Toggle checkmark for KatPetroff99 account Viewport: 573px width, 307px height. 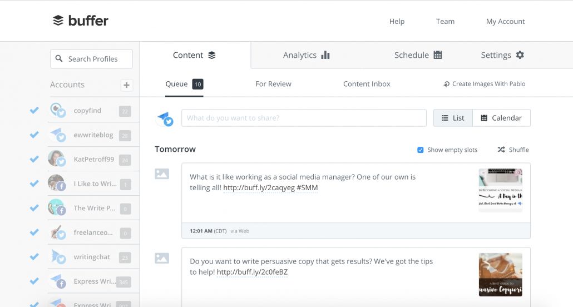34,159
